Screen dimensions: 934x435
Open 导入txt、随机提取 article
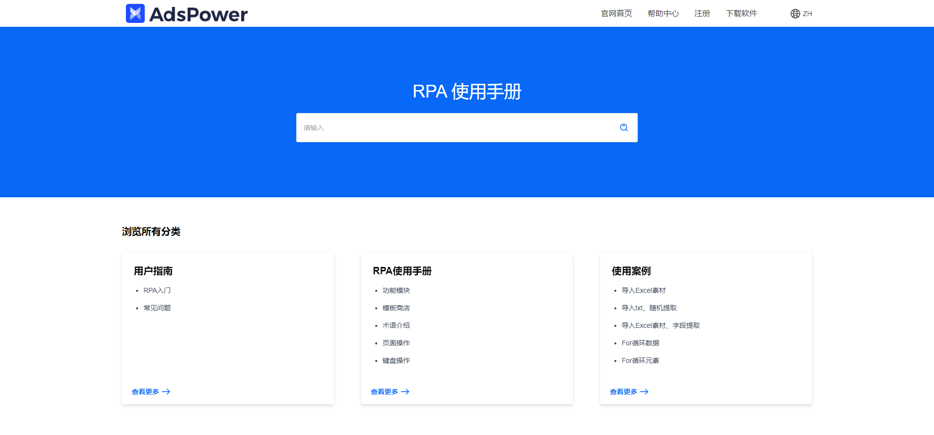(649, 308)
